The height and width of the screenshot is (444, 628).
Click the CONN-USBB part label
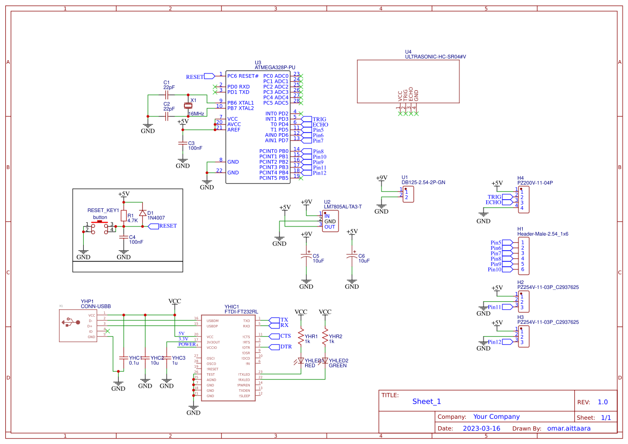tap(96, 306)
